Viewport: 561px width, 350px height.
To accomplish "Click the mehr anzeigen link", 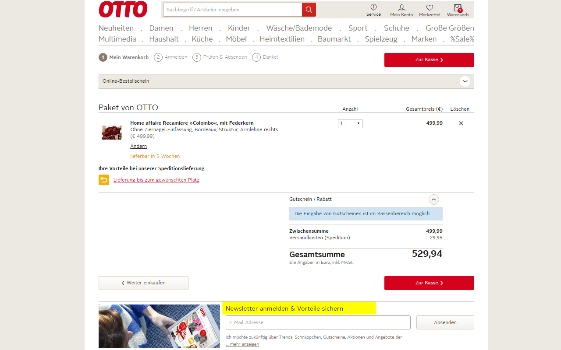I will pyautogui.click(x=242, y=344).
